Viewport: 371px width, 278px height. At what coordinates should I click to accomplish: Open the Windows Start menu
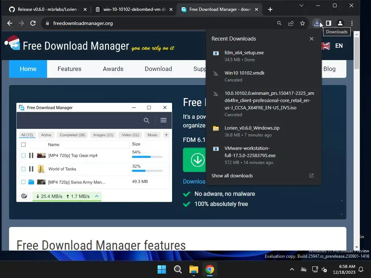point(162,269)
